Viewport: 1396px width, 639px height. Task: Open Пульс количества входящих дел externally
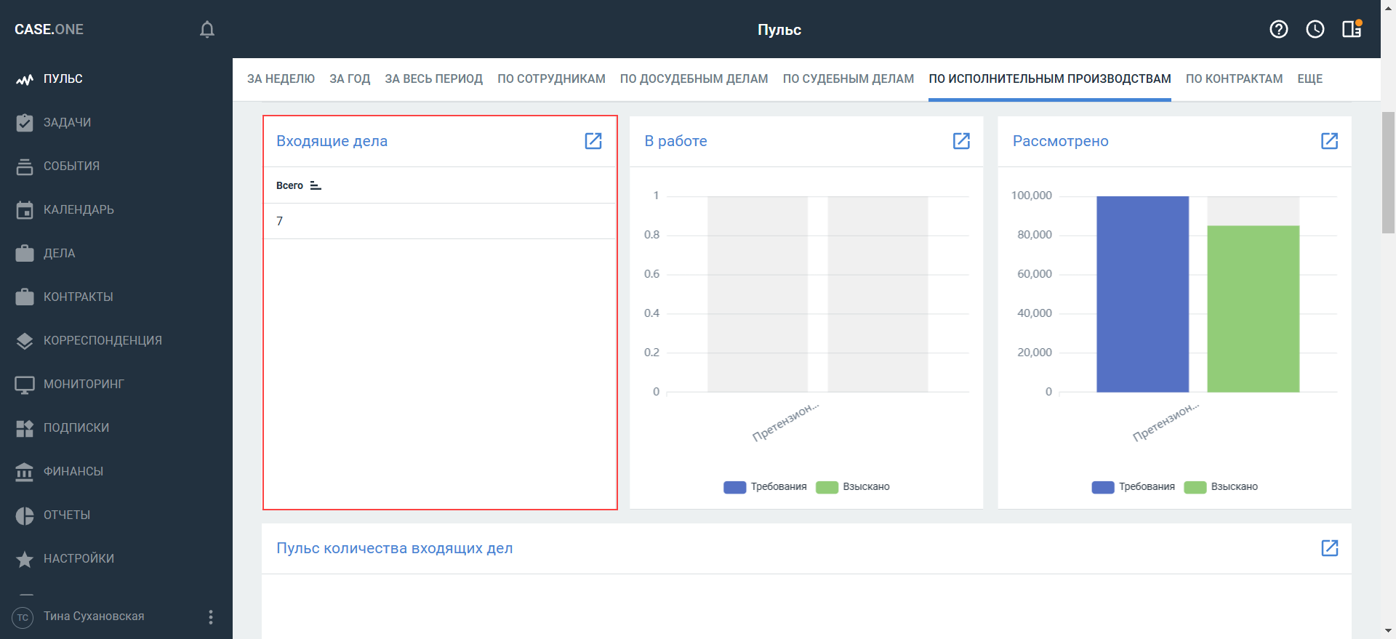(x=1329, y=548)
